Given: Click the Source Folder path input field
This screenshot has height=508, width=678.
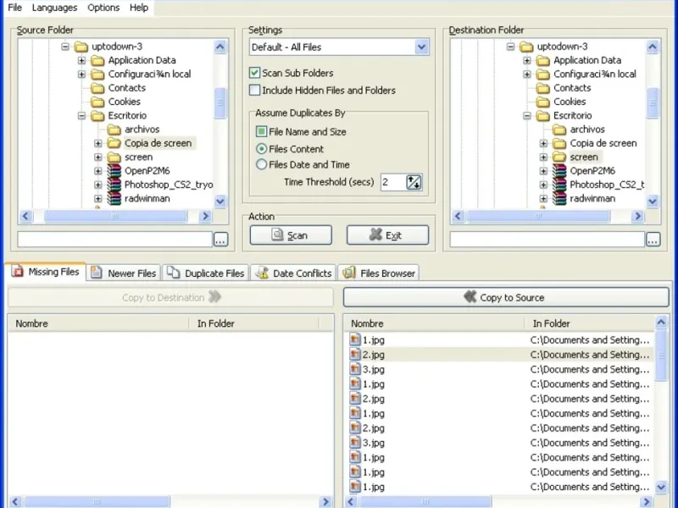Looking at the screenshot, I should coord(115,239).
